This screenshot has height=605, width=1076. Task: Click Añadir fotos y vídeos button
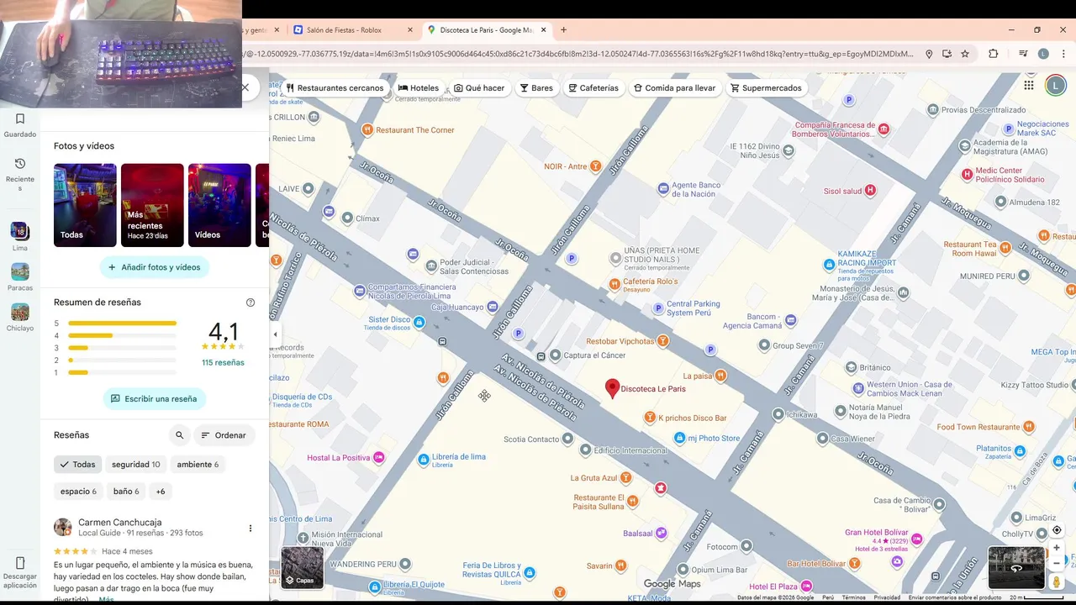click(x=154, y=267)
